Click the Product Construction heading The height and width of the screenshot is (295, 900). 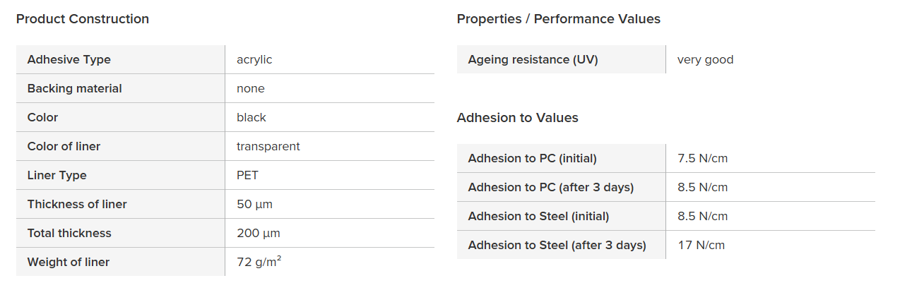coord(83,19)
